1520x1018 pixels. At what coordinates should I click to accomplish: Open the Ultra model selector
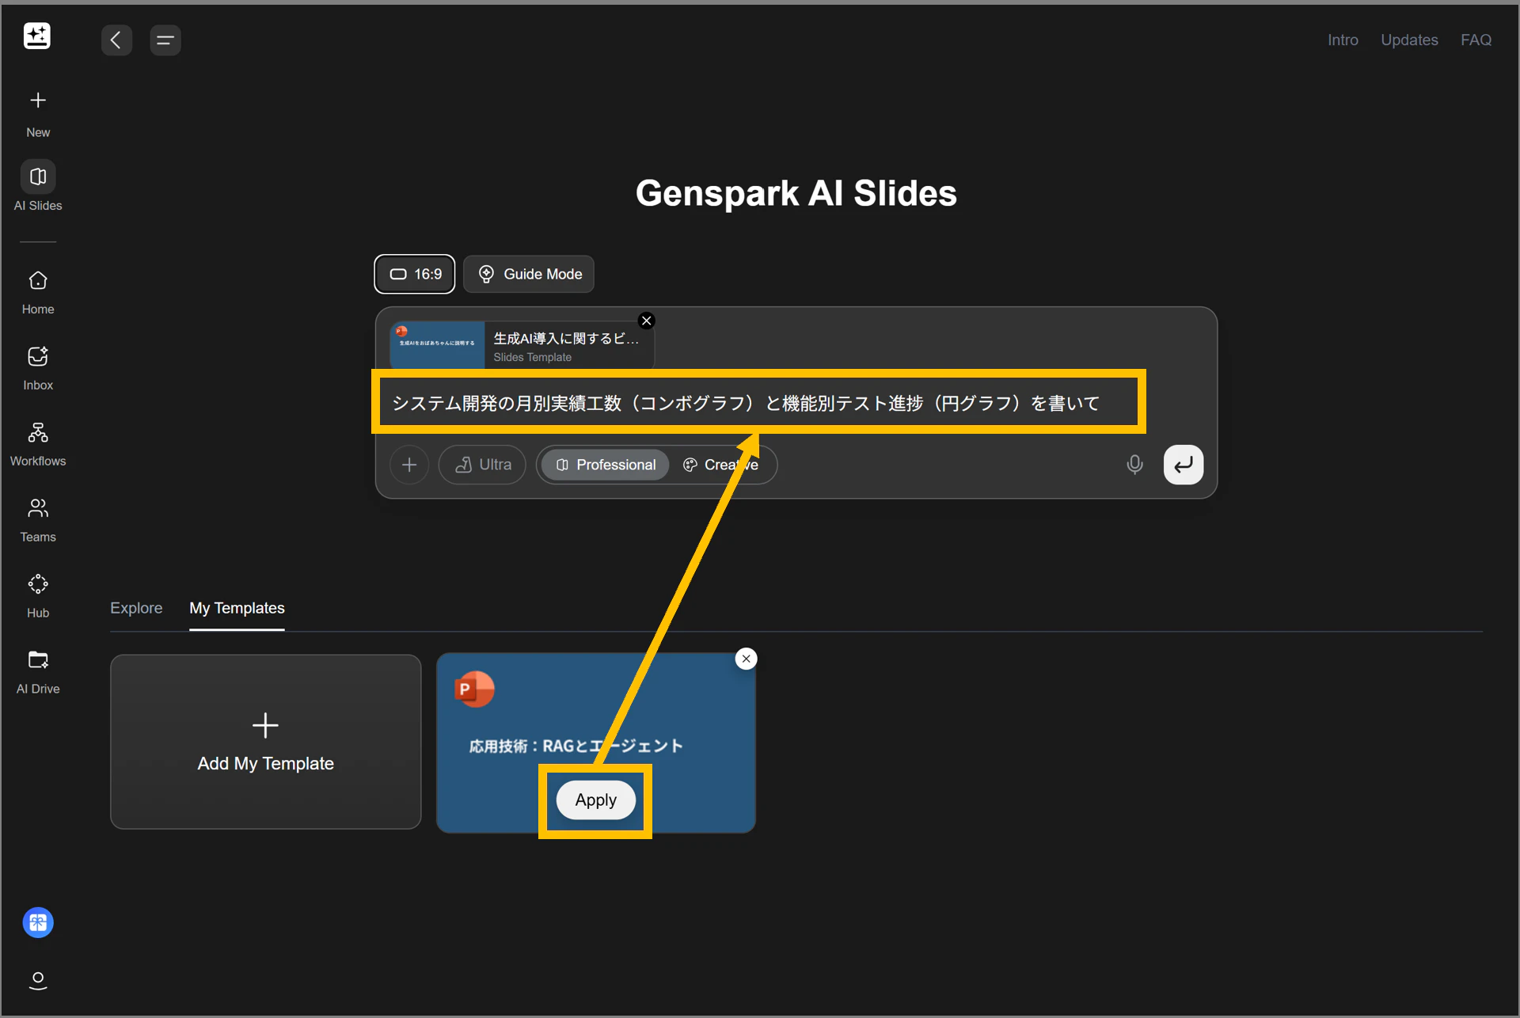coord(482,465)
